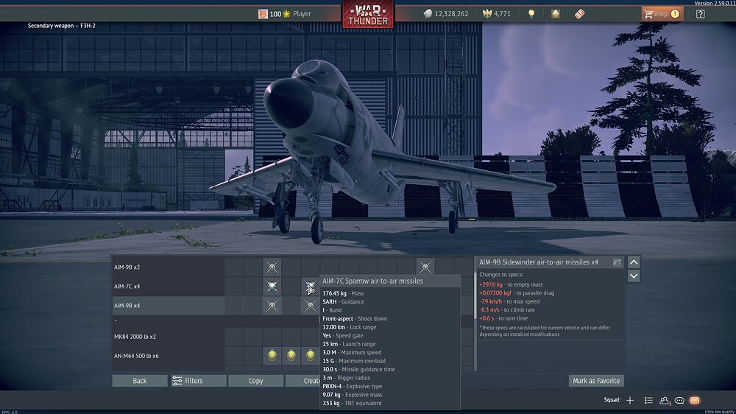Click the 176.45 kg Mass line
Image resolution: width=736 pixels, height=414 pixels.
click(x=343, y=293)
